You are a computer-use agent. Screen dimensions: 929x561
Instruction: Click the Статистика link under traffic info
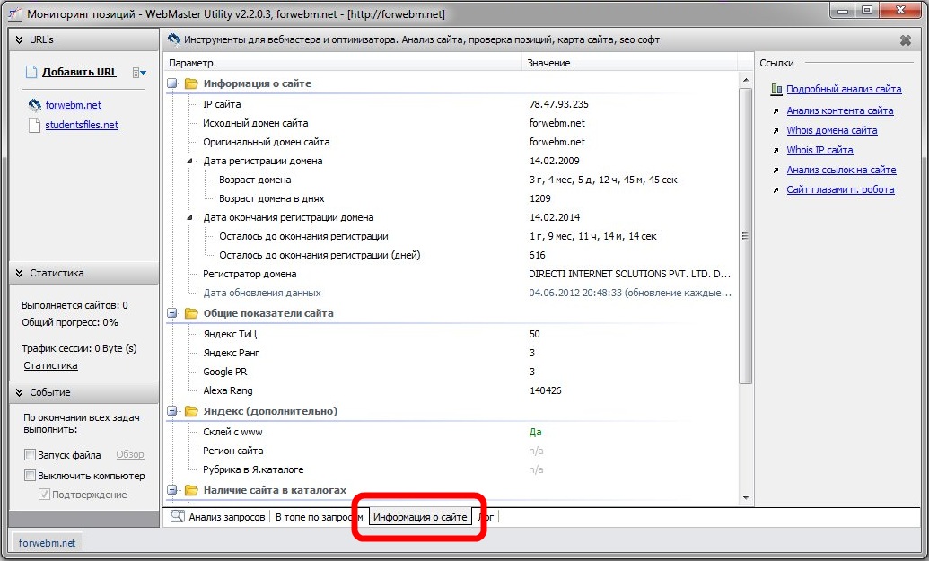(x=50, y=365)
